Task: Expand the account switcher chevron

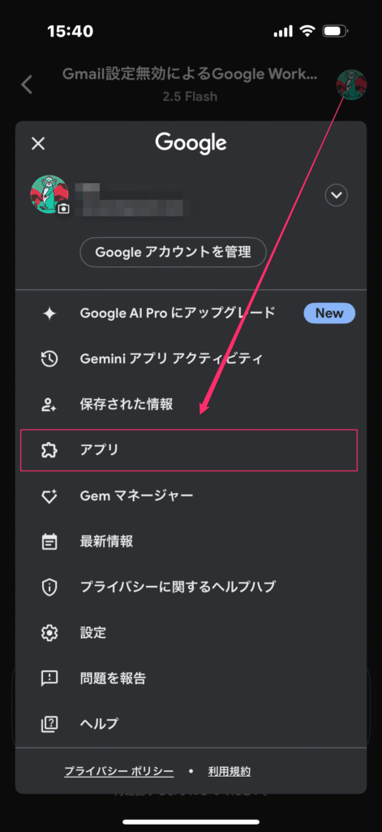Action: tap(336, 195)
